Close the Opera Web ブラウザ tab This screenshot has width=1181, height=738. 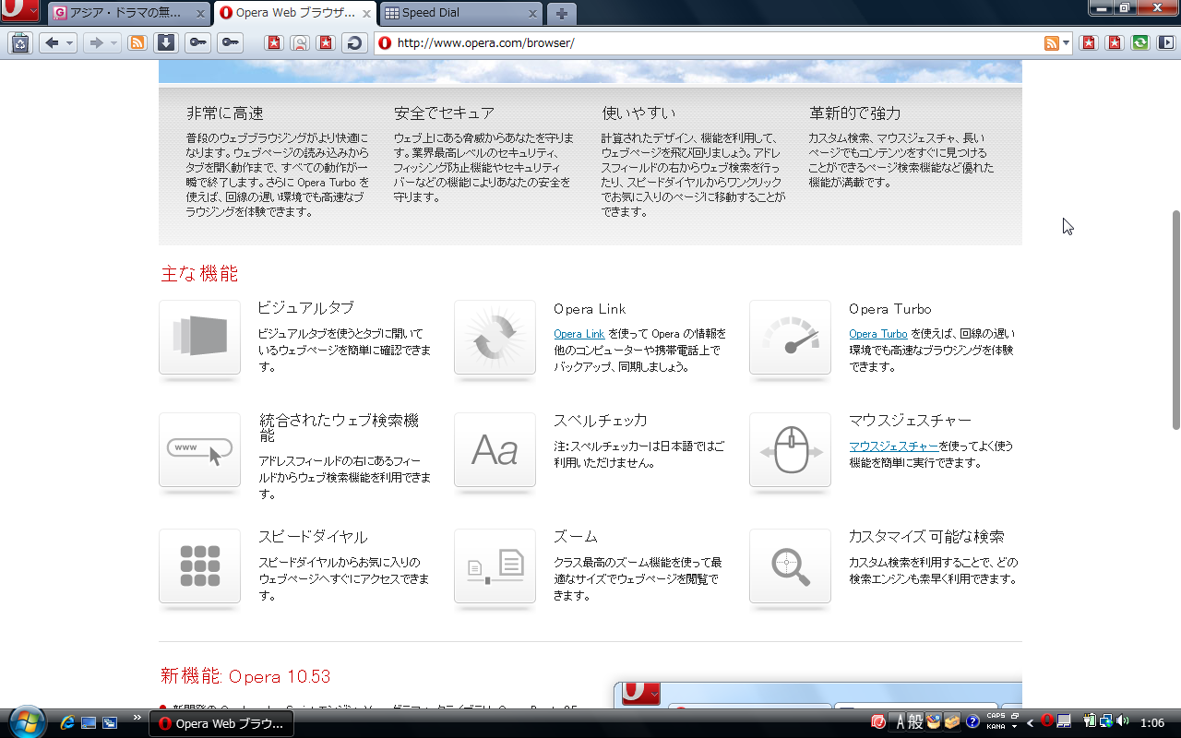point(366,14)
